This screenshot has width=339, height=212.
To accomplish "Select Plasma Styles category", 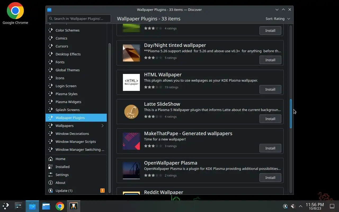I will point(76,94).
